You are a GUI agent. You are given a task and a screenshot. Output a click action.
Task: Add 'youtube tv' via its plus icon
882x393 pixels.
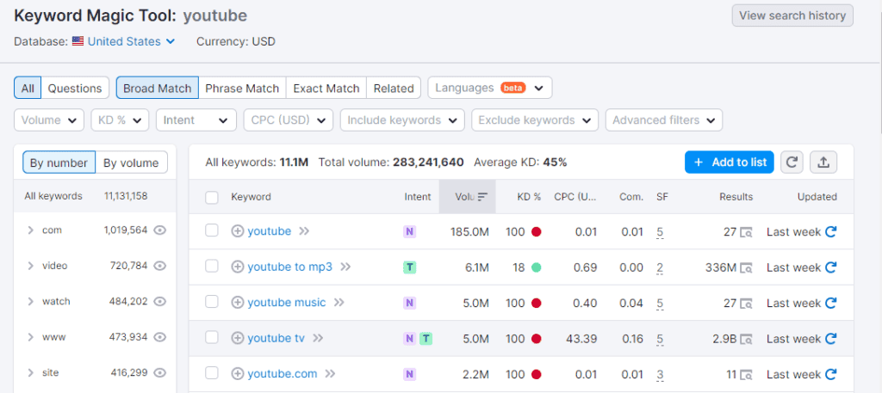(238, 338)
